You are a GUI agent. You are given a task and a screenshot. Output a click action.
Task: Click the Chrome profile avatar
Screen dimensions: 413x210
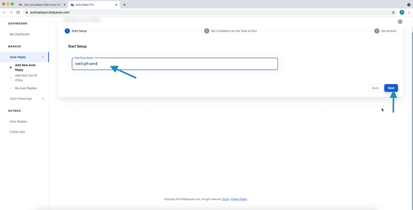402,12
